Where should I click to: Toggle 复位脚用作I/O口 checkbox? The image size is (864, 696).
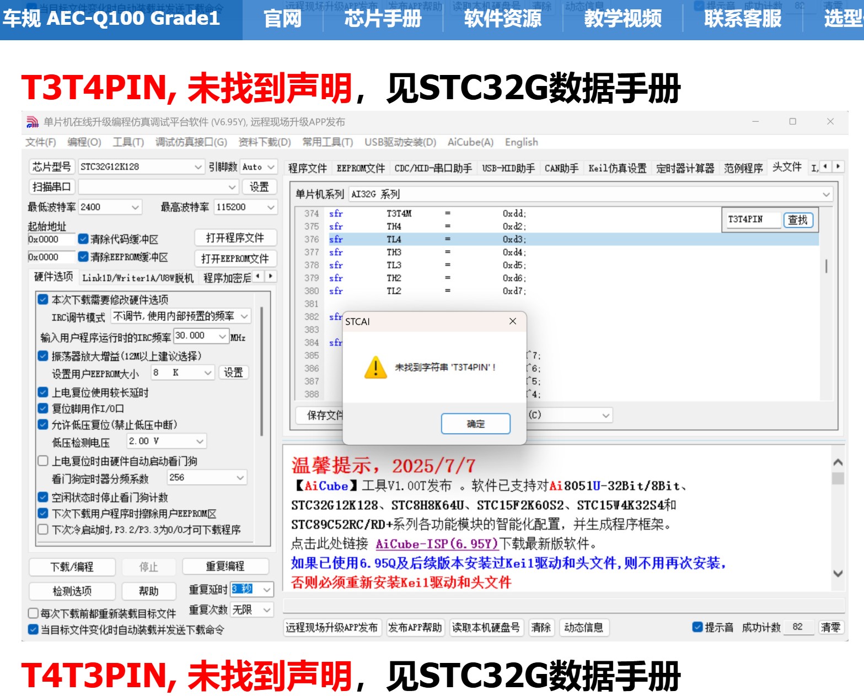click(x=43, y=408)
